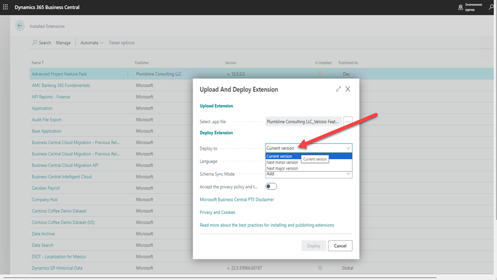Expand dialog with the diagonal arrows icon
The height and width of the screenshot is (280, 497).
[338, 89]
